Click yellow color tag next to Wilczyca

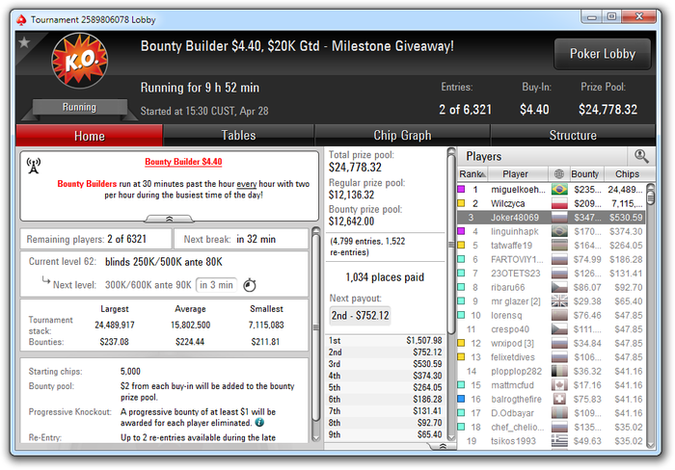pos(461,203)
